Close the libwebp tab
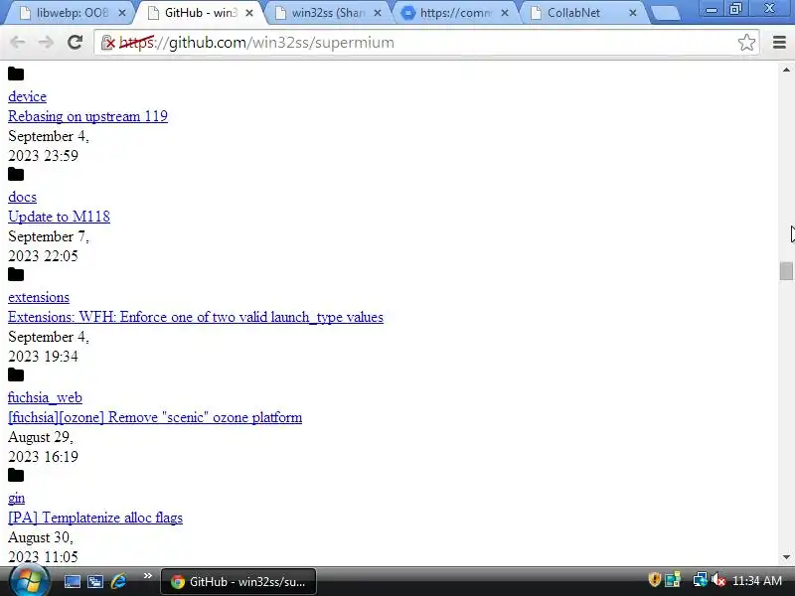Image resolution: width=795 pixels, height=596 pixels. point(121,13)
